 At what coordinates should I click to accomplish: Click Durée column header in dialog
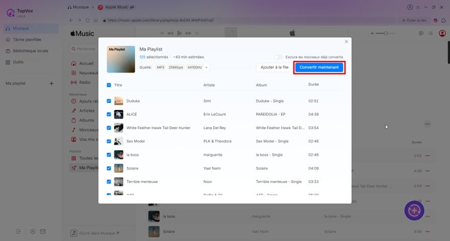314,84
